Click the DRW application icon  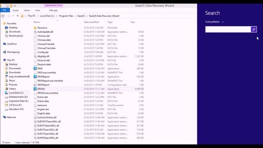point(35,69)
